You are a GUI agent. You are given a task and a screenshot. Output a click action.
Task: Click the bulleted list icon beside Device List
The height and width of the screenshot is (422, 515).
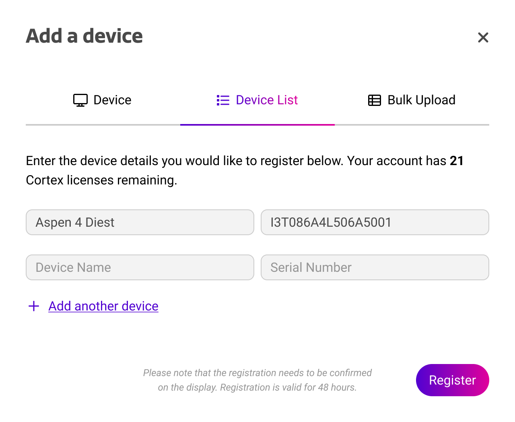[223, 100]
